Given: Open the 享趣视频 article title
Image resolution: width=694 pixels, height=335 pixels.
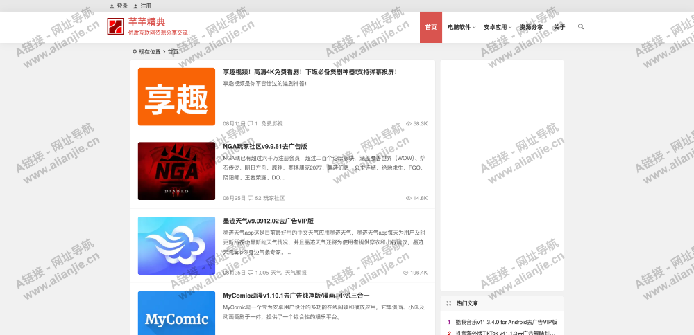Looking at the screenshot, I should pos(310,71).
